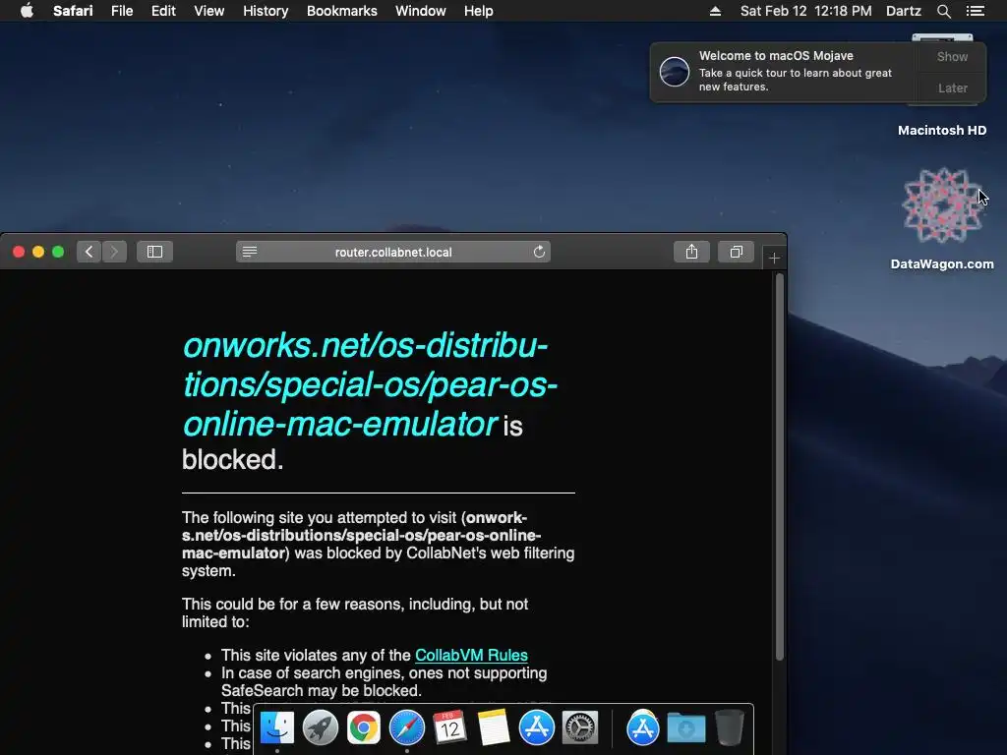The height and width of the screenshot is (755, 1007).
Task: Click the date and time in menu bar
Action: pos(806,11)
